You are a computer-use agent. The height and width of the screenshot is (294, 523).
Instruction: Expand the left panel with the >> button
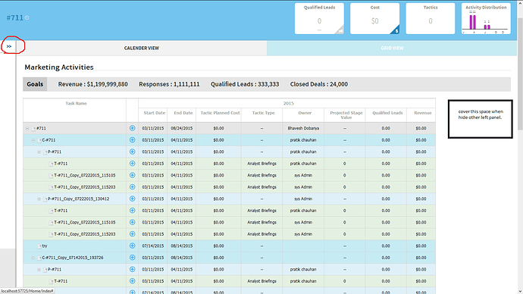(9, 46)
